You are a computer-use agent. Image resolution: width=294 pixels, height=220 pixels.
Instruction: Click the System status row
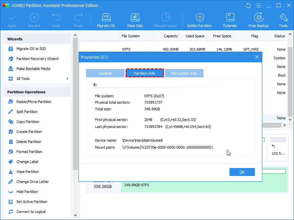click(x=279, y=58)
